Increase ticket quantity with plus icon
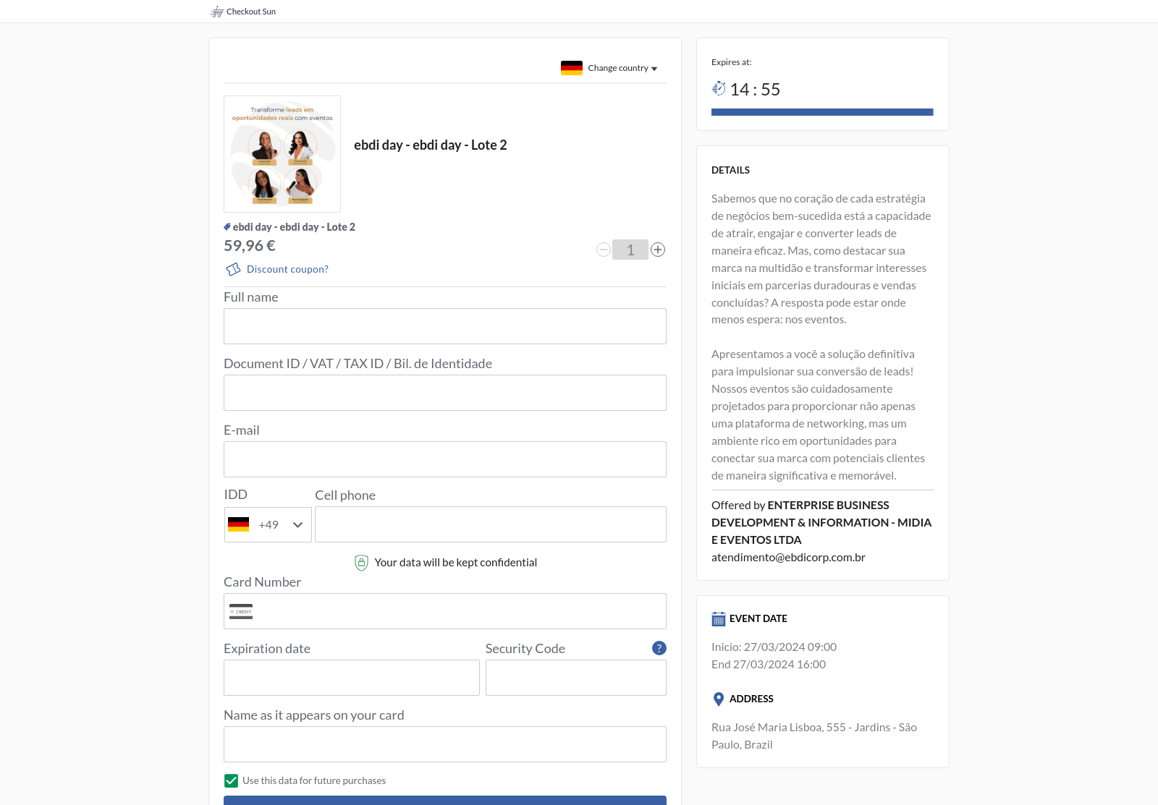 658,250
